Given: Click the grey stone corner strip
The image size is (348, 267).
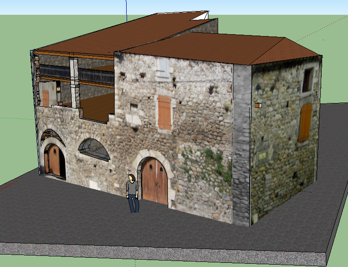Looking at the screenshot, I should (x=242, y=145).
